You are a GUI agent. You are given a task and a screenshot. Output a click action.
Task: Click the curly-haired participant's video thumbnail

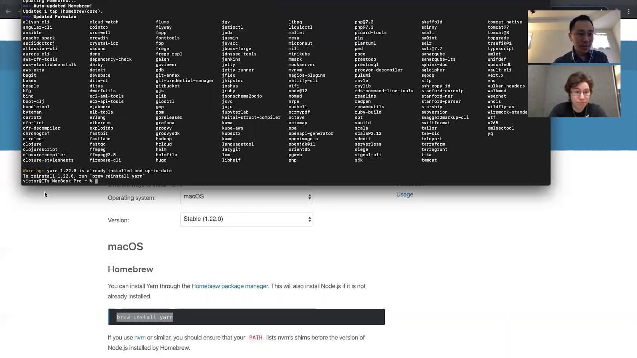574,91
